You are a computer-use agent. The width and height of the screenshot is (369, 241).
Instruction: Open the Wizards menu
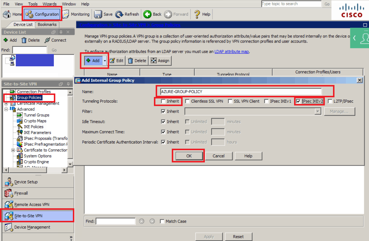click(x=49, y=4)
